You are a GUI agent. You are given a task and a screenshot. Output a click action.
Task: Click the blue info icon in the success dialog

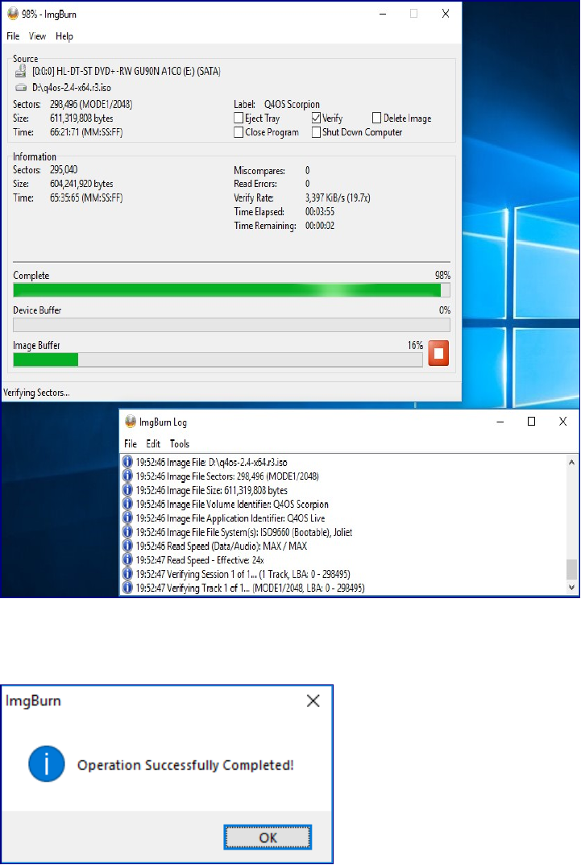coord(46,764)
